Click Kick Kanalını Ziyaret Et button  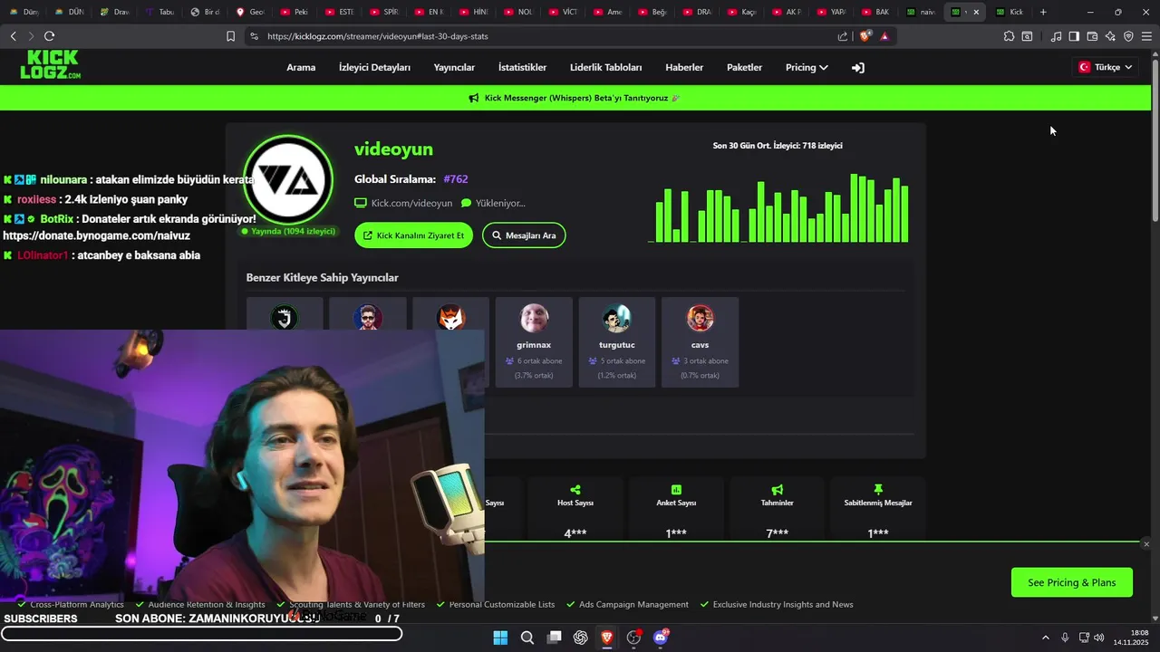click(413, 235)
